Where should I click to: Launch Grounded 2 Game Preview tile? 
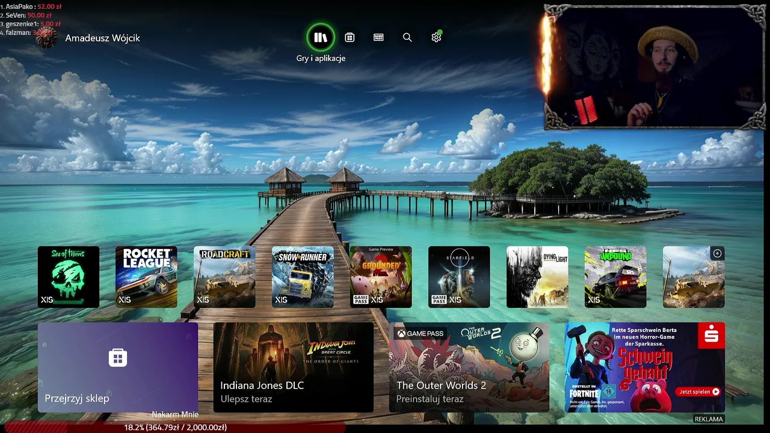381,277
